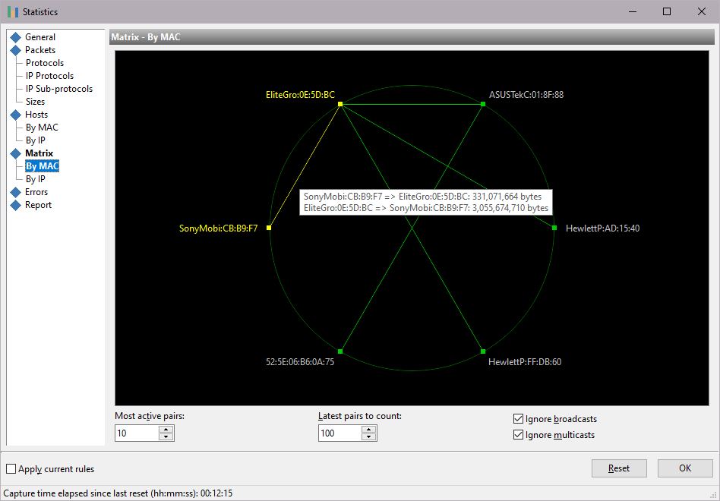This screenshot has width=720, height=501.
Task: Enable Apply current rules
Action: coord(11,468)
